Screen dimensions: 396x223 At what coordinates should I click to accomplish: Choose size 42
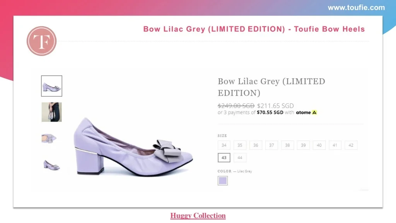click(x=351, y=145)
